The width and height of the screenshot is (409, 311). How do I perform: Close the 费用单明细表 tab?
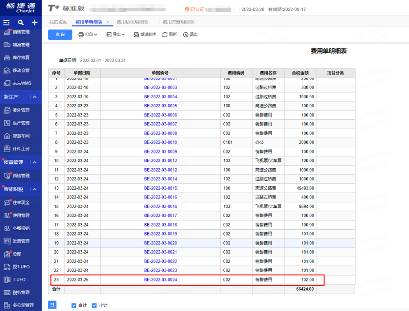108,22
